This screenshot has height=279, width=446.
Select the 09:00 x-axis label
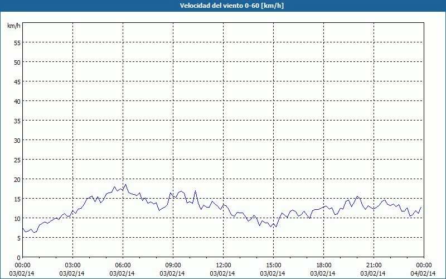(x=173, y=265)
